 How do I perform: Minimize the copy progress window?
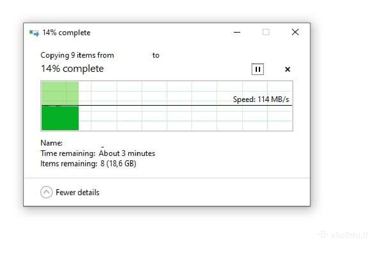tap(237, 32)
